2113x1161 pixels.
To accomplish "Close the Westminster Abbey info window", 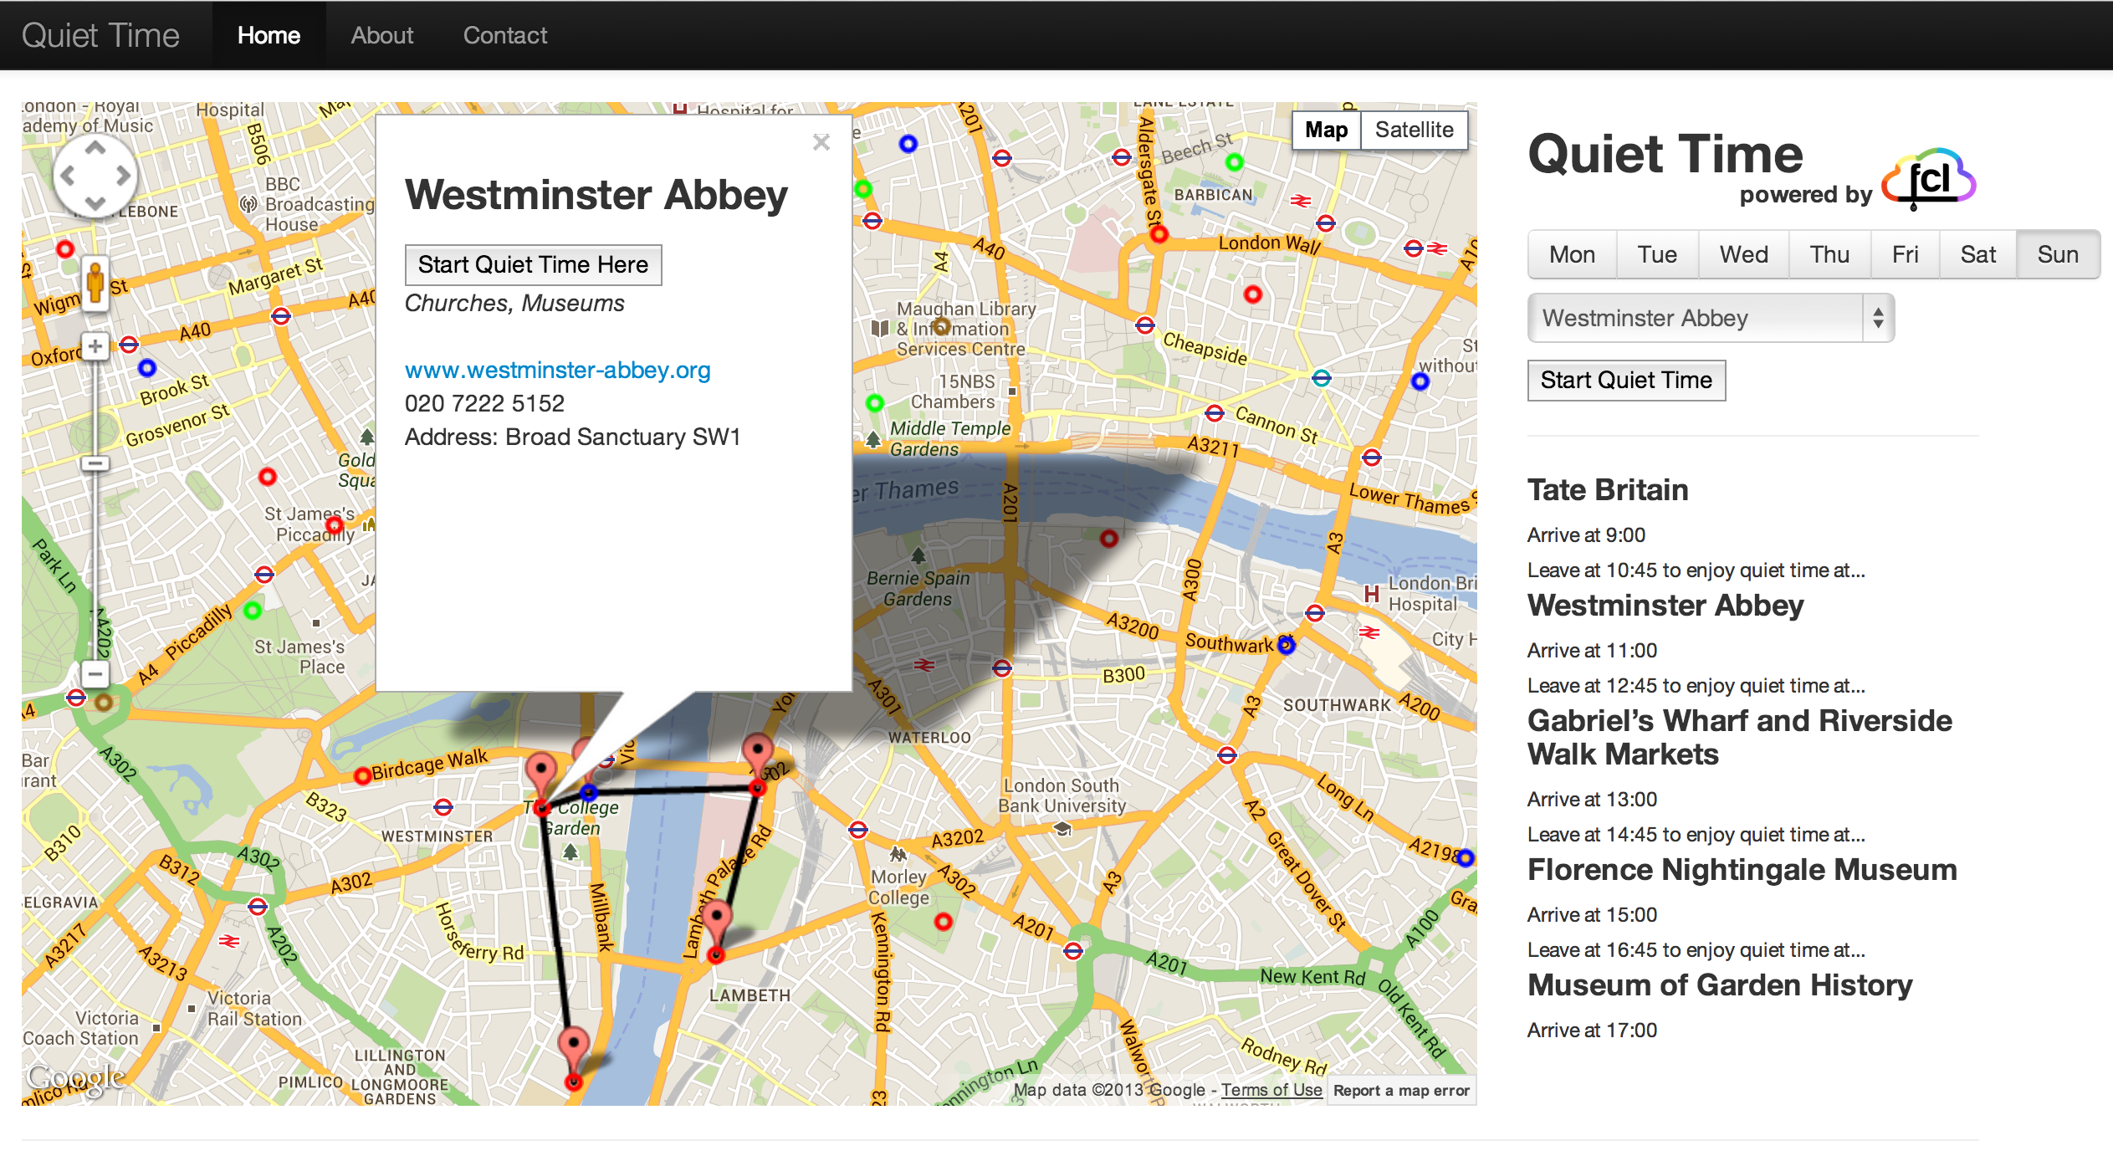I will coord(821,142).
